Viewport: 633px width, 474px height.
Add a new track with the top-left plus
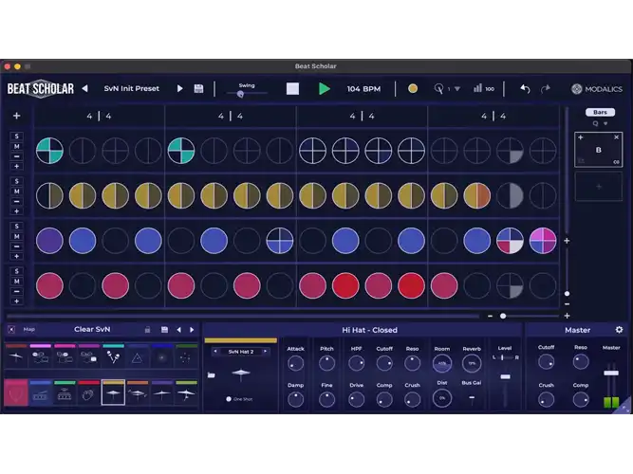(16, 116)
